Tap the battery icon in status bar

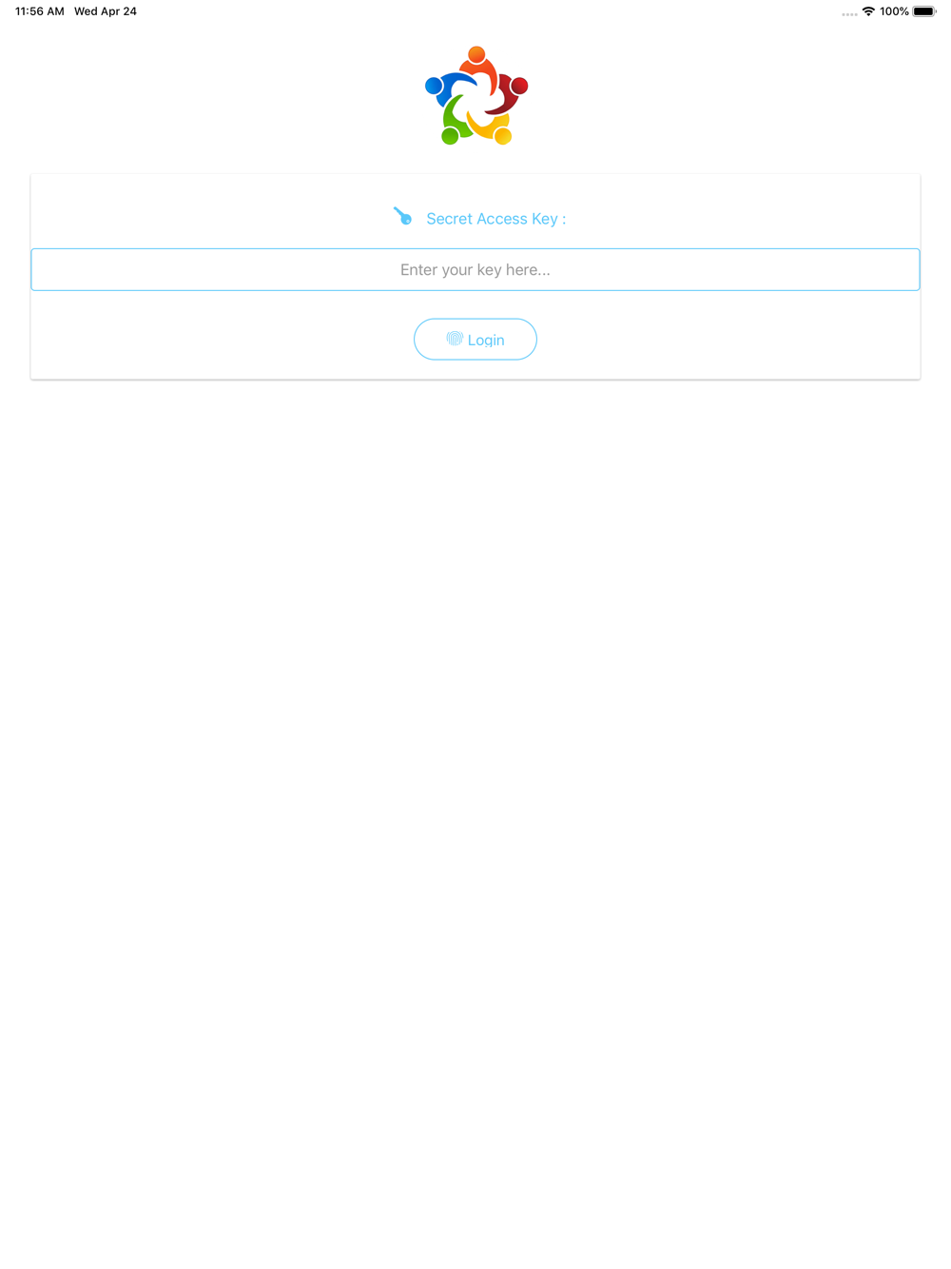(x=924, y=11)
